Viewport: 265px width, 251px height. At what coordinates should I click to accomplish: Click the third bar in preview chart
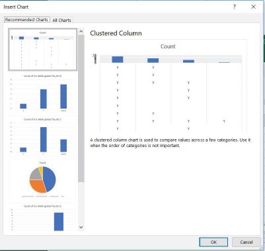click(188, 61)
